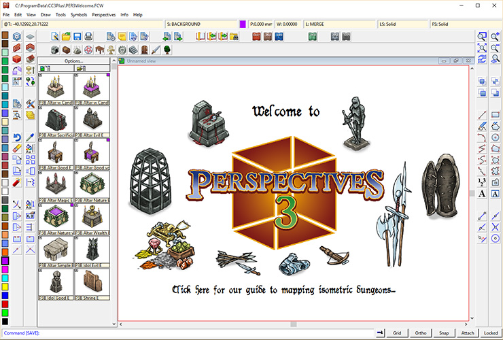
Task: Select the Line drawing tool
Action: [482, 115]
